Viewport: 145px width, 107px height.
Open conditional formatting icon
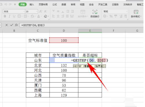[136, 14]
